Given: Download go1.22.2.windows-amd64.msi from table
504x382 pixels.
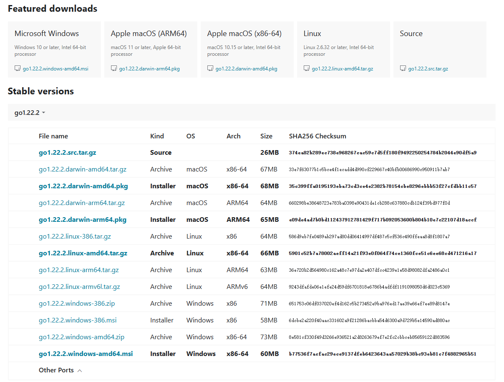Looking at the screenshot, I should tap(86, 354).
